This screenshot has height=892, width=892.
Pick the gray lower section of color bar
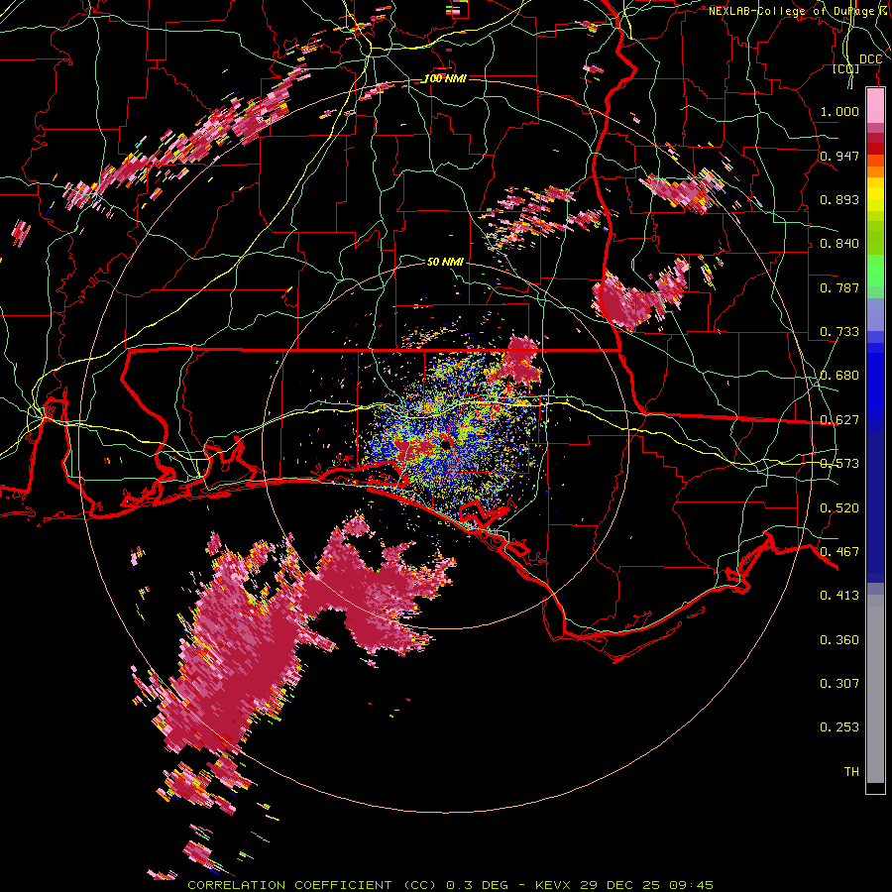875,689
